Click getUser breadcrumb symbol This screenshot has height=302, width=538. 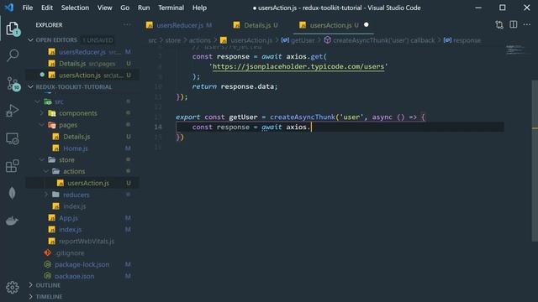(298, 40)
